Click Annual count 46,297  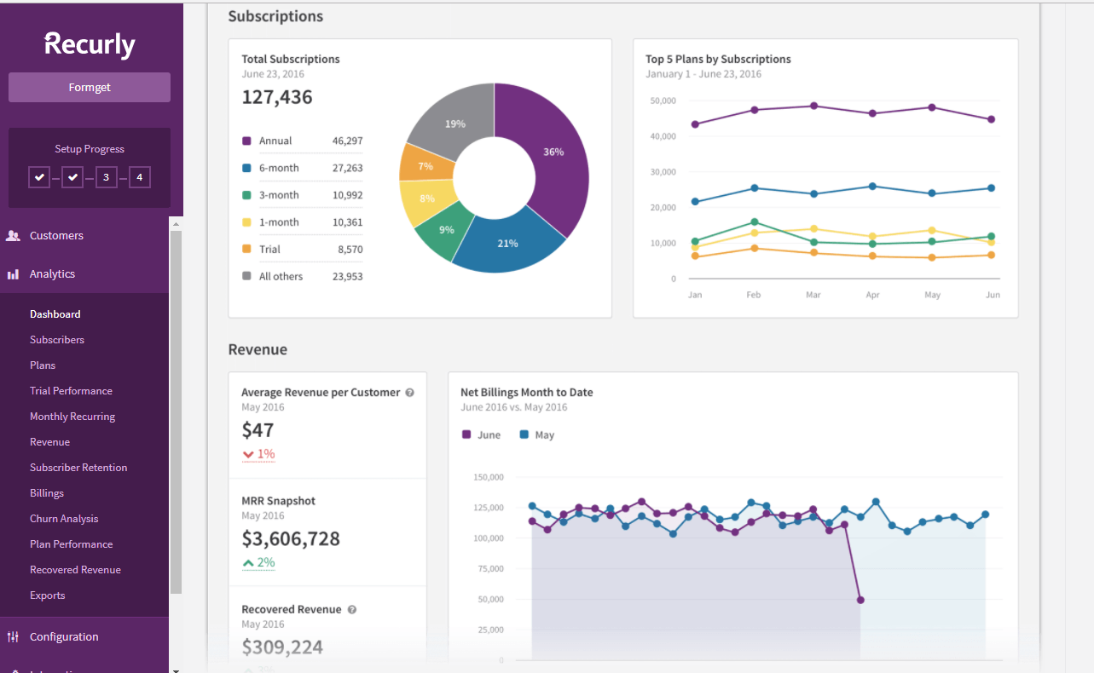[347, 141]
